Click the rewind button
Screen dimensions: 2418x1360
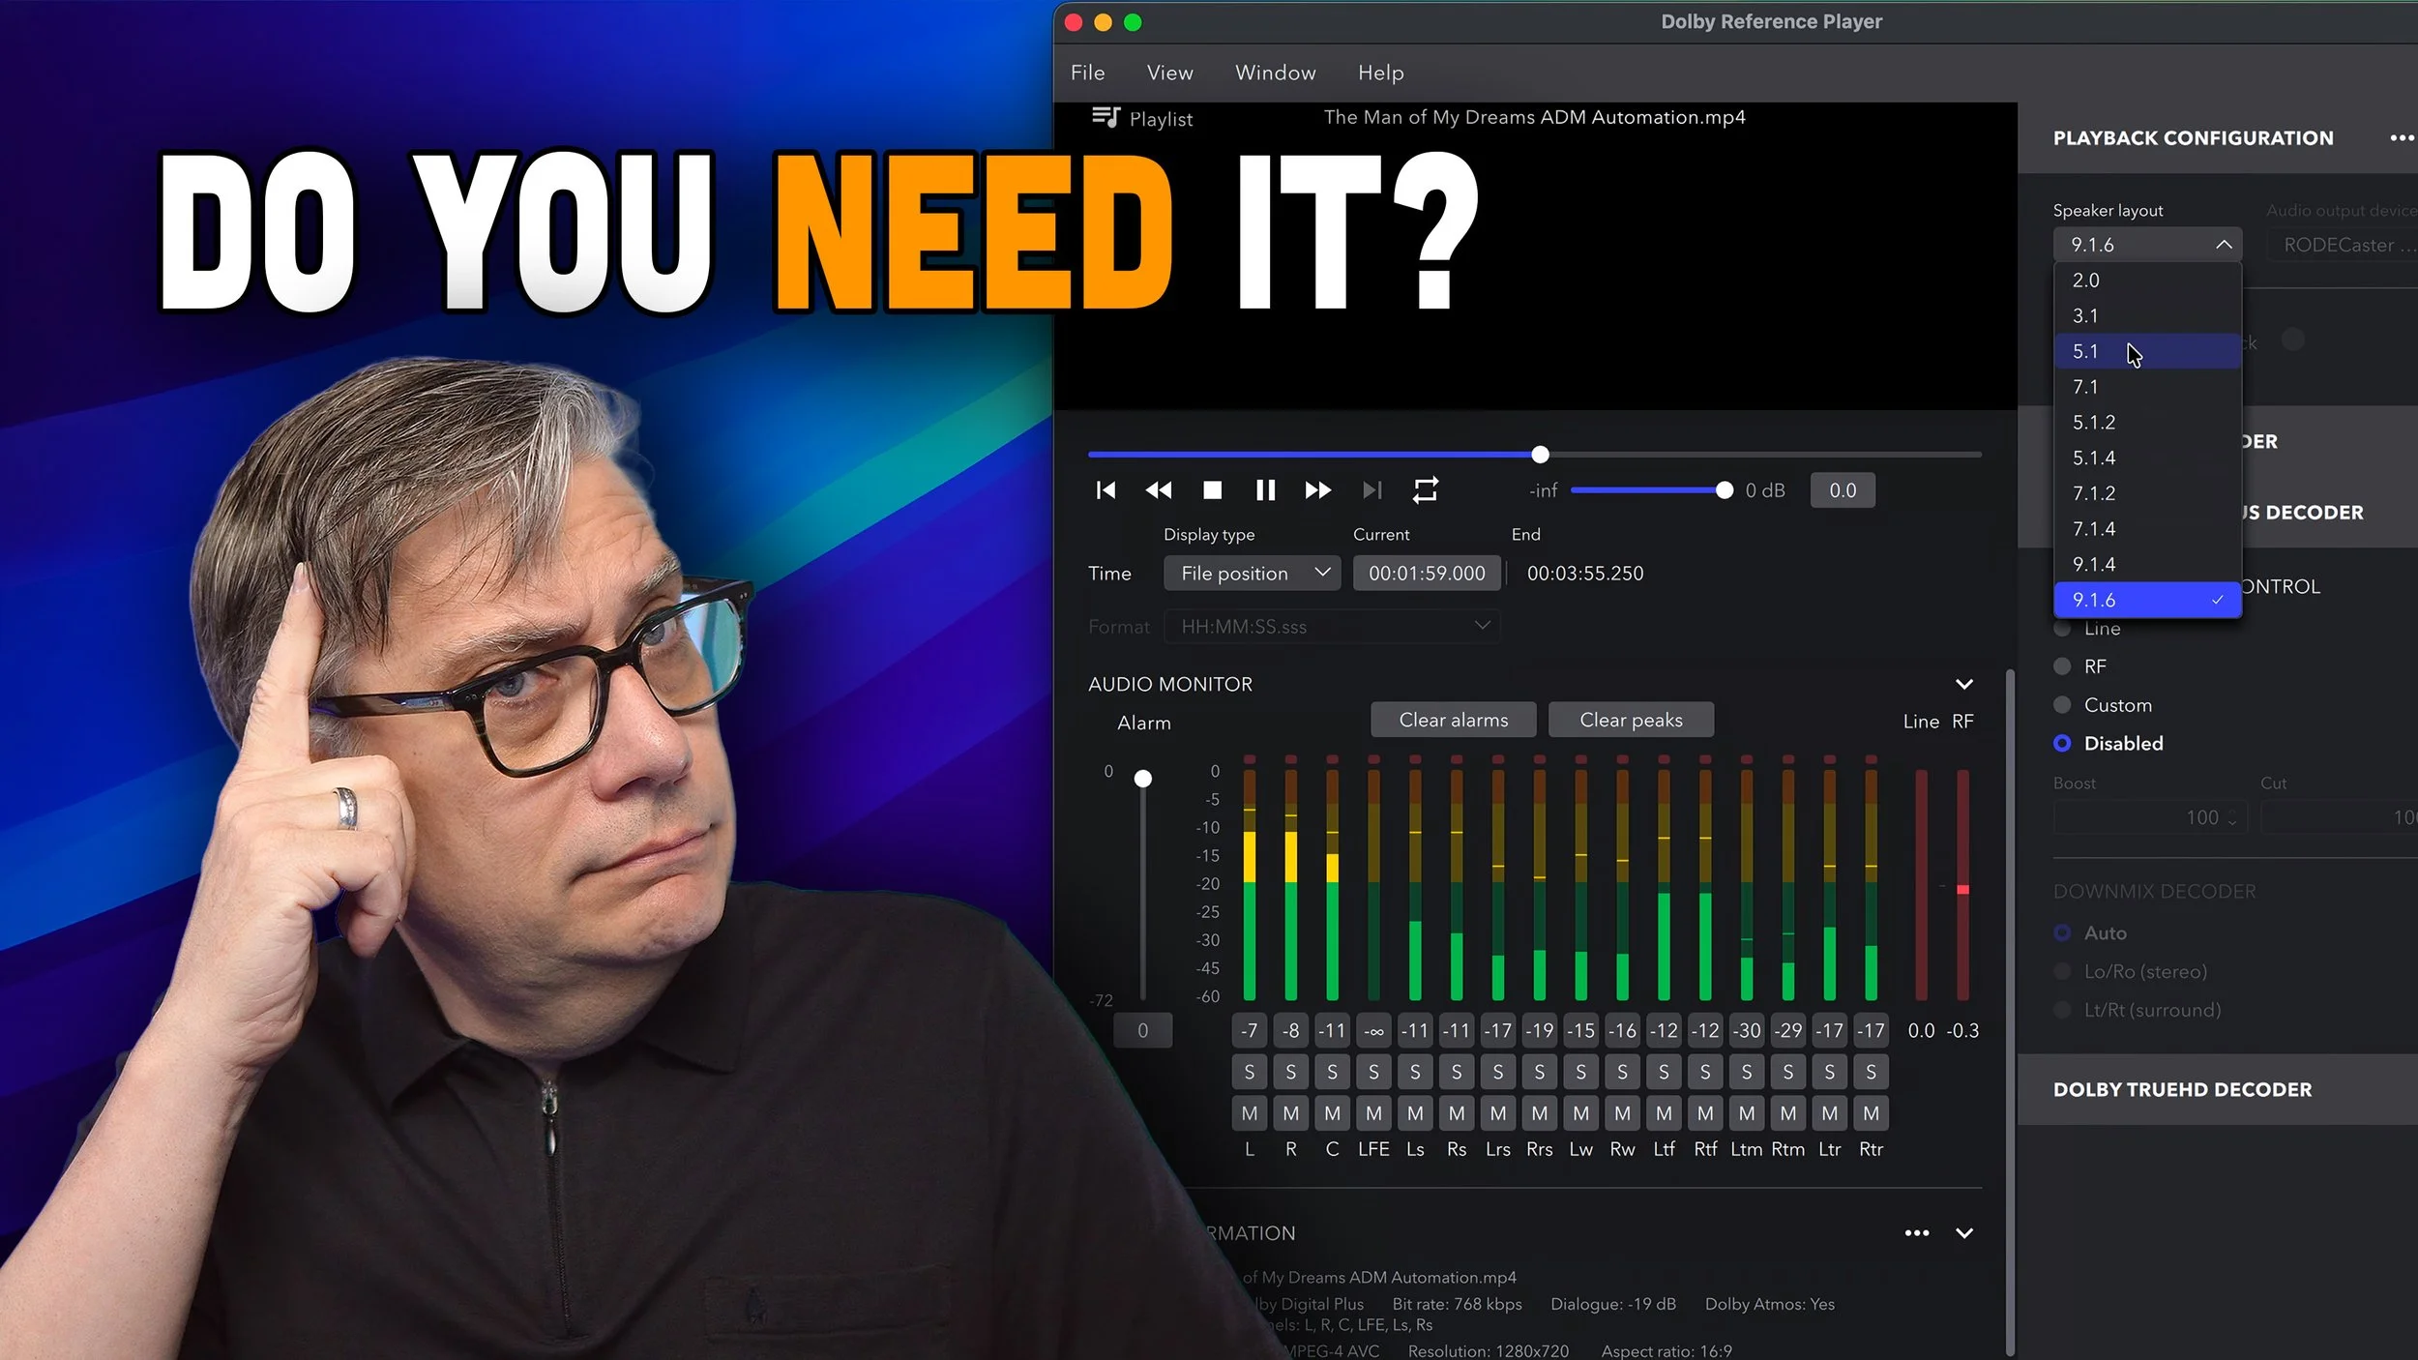click(1159, 490)
